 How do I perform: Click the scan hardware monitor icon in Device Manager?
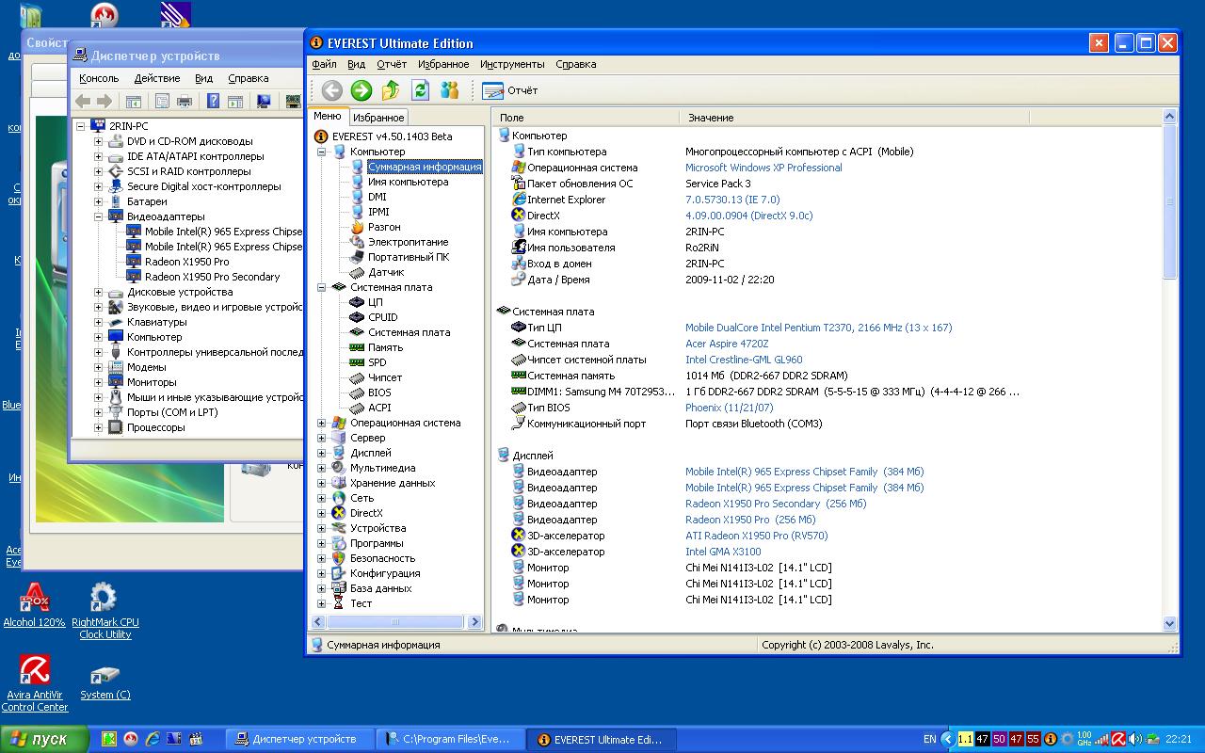(264, 102)
